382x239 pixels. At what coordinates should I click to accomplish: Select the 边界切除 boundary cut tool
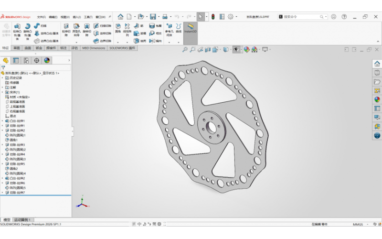coord(102,41)
